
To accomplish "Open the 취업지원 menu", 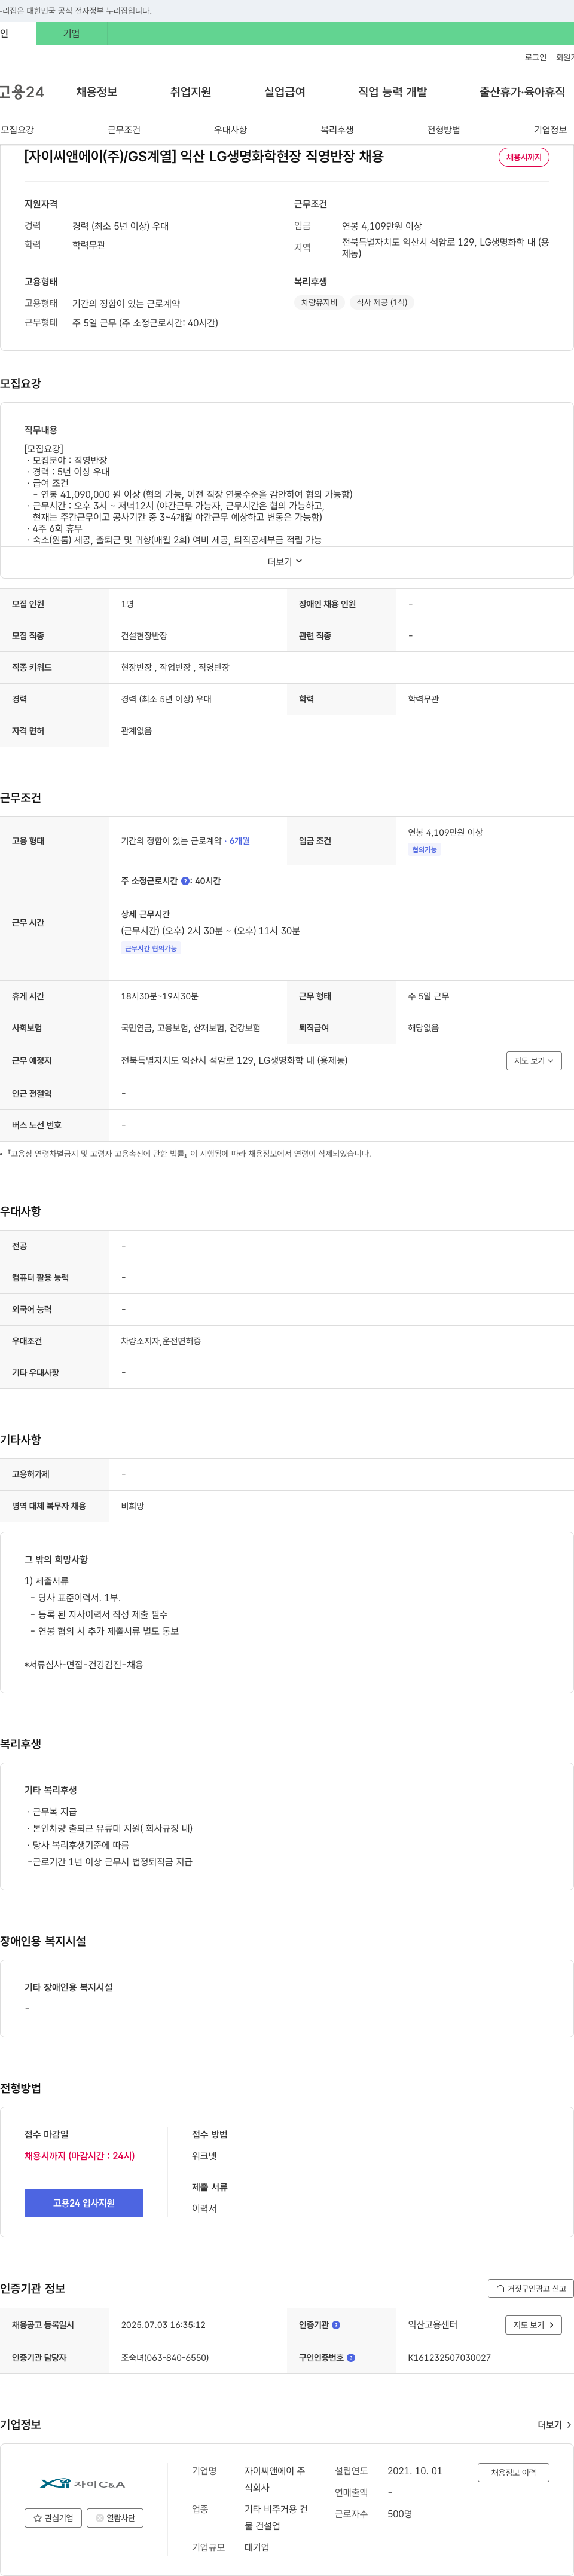I will 190,92.
